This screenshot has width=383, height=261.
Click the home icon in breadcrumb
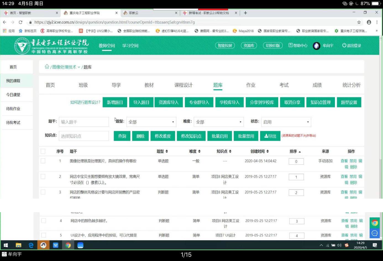[47, 67]
